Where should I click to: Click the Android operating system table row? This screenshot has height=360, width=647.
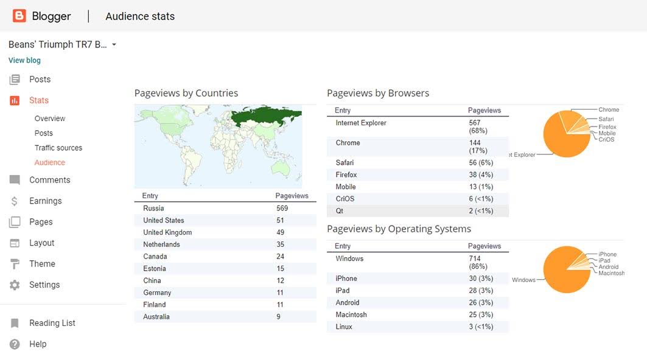pos(418,302)
